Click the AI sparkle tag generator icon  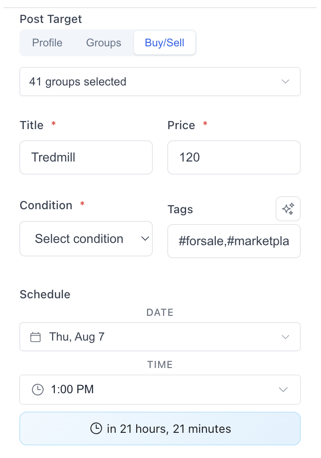coord(288,209)
